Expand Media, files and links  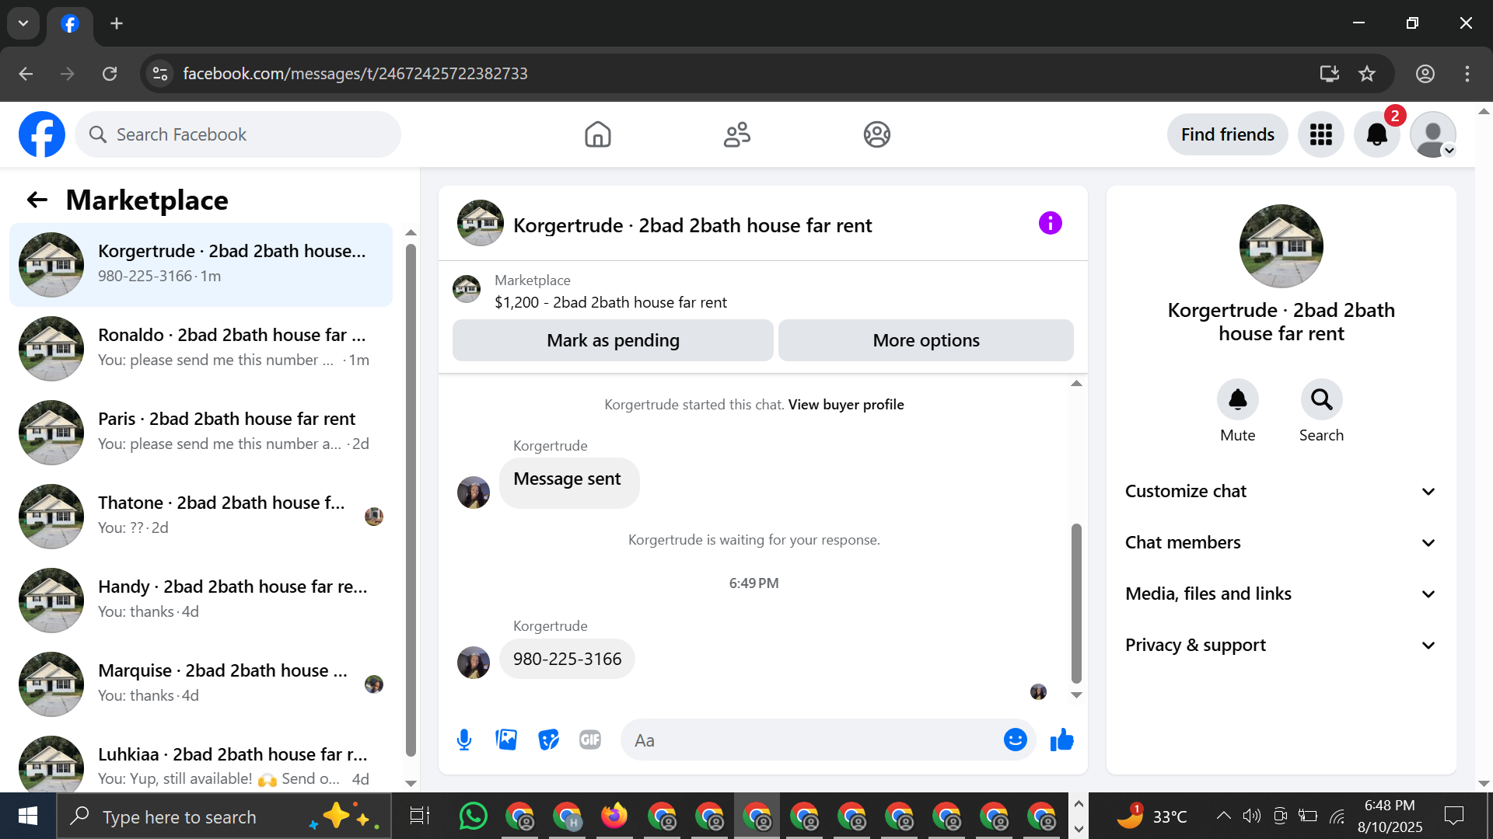(1281, 594)
